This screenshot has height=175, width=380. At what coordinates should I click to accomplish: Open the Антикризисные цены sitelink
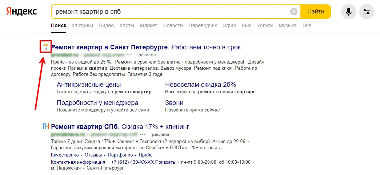click(89, 85)
